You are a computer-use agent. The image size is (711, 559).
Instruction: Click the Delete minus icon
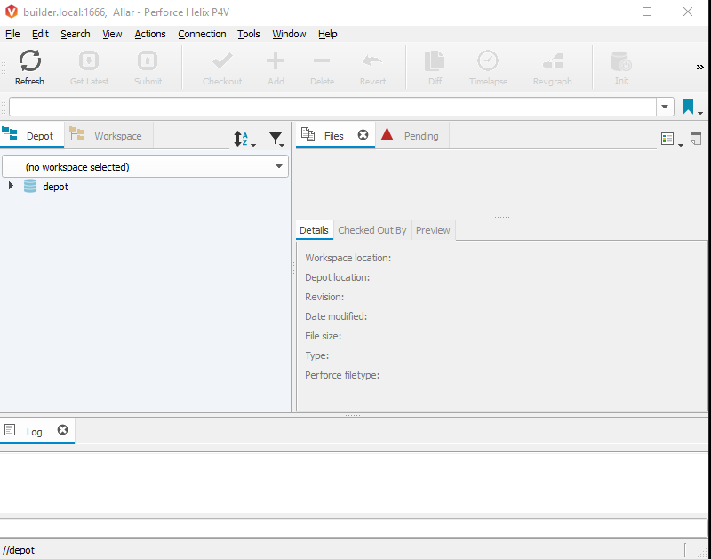322,60
